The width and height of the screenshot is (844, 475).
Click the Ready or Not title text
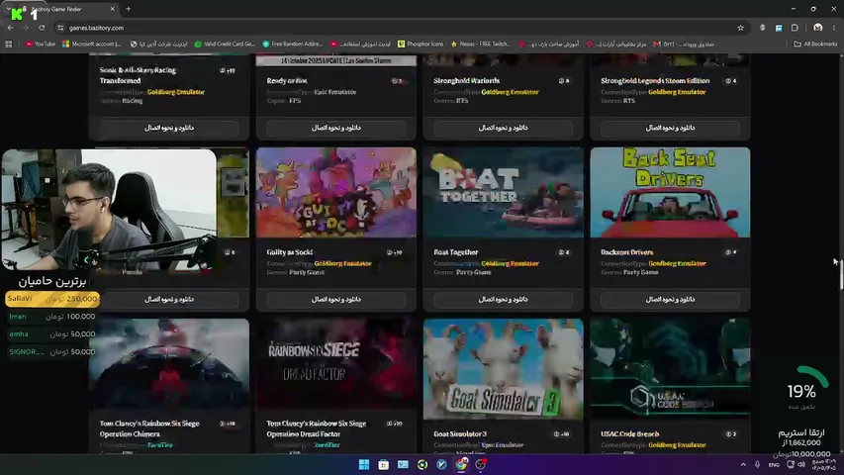pyautogui.click(x=286, y=81)
